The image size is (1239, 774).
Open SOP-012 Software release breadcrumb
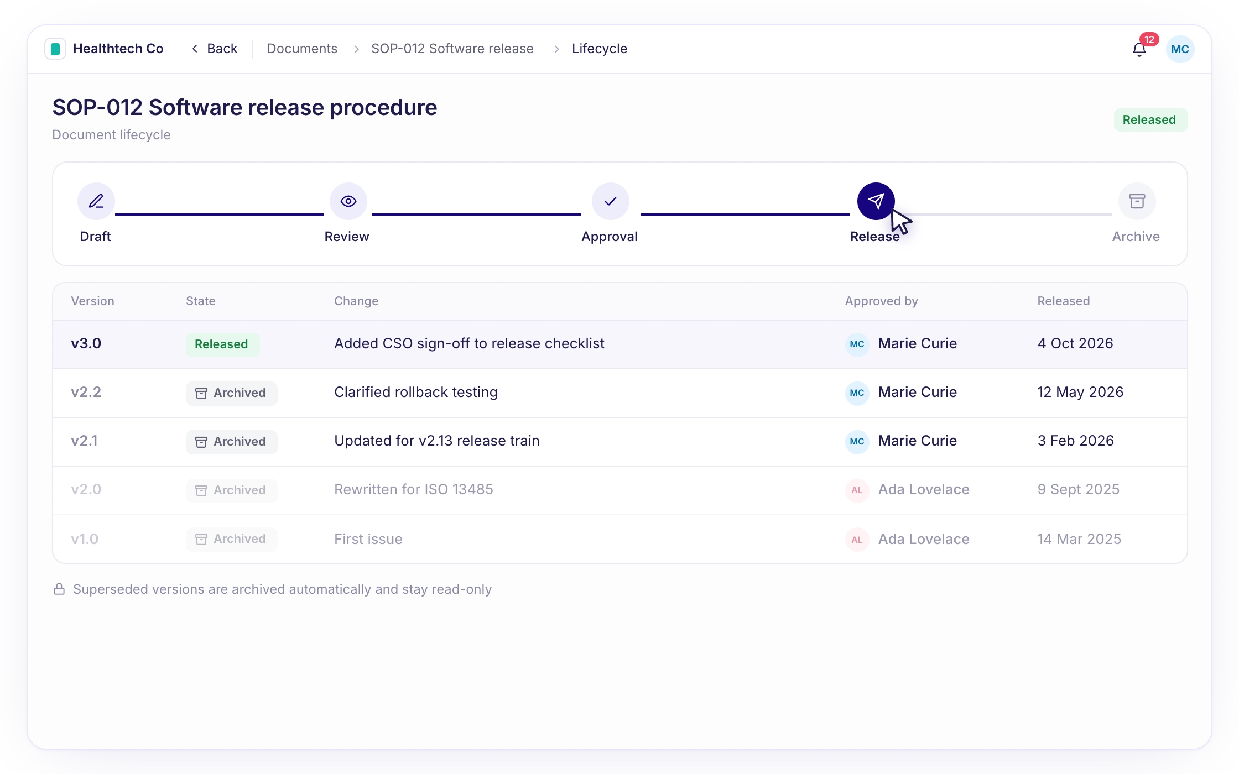[452, 49]
